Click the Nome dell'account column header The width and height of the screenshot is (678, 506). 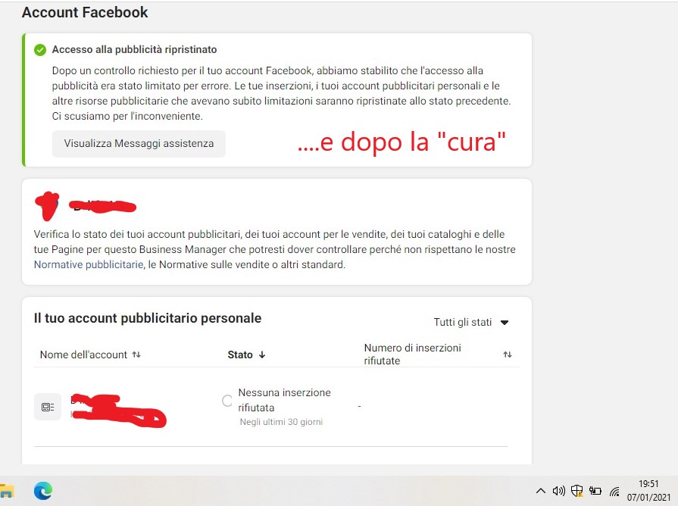click(x=83, y=355)
